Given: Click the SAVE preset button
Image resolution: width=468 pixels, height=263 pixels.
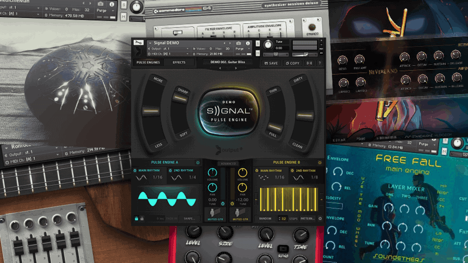Looking at the screenshot, I should (271, 63).
